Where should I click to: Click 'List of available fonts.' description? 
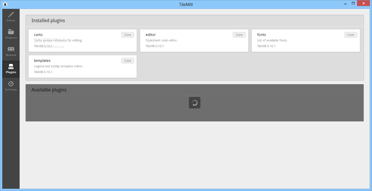(x=272, y=40)
